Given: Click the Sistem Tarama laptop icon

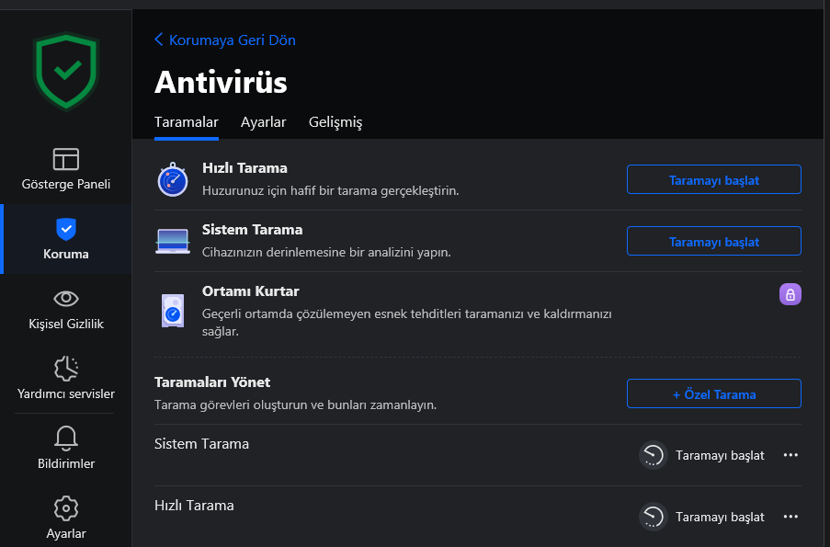Looking at the screenshot, I should 173,242.
